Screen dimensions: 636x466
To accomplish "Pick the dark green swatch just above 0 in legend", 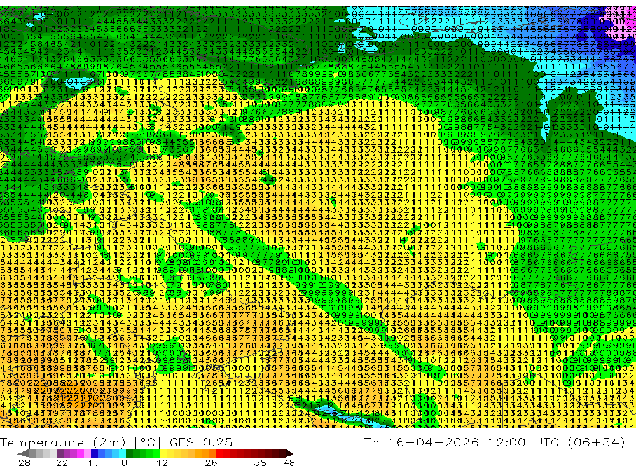I will 129,453.
